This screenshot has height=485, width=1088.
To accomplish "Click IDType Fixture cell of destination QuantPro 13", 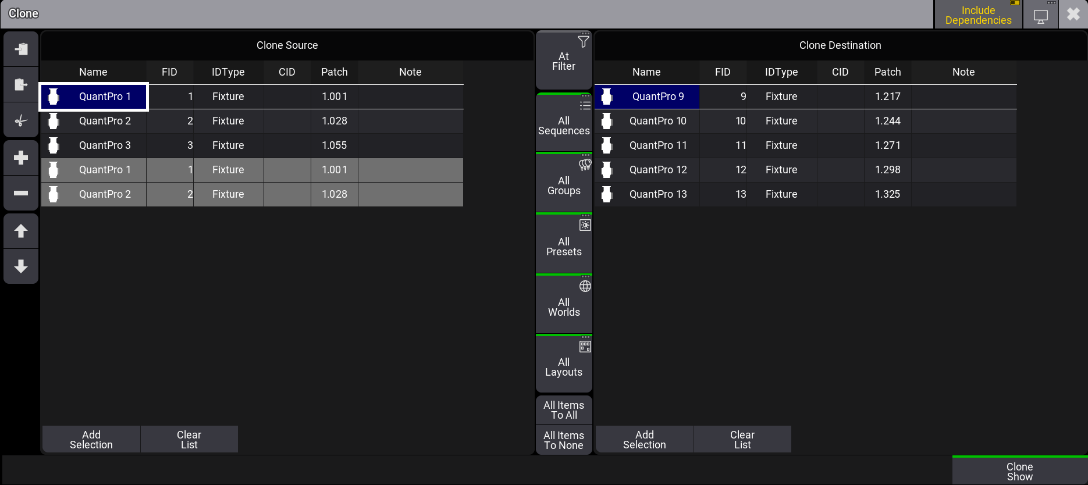I will (781, 194).
